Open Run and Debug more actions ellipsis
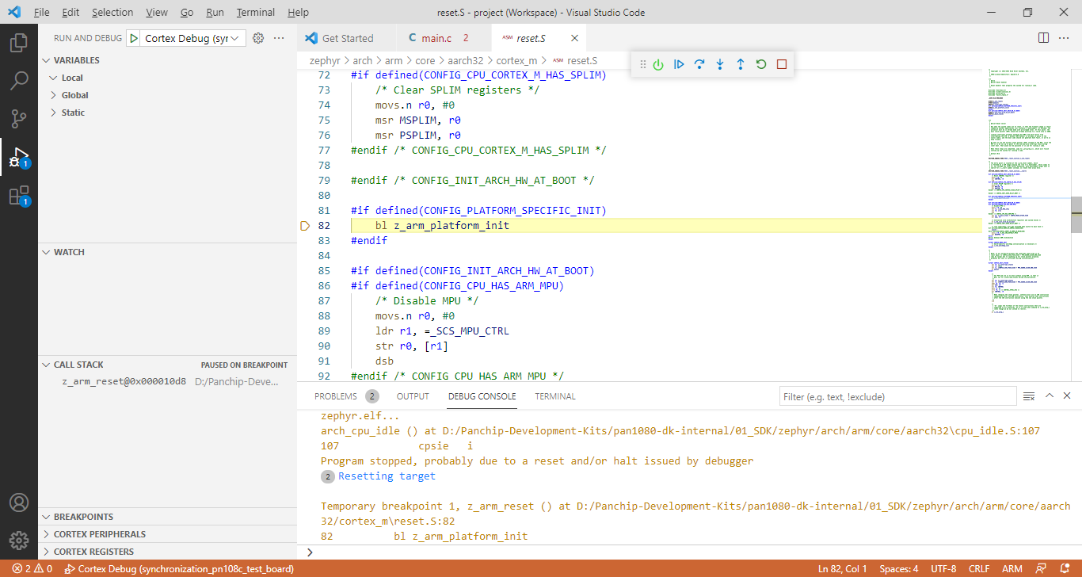This screenshot has width=1082, height=577. (x=279, y=38)
